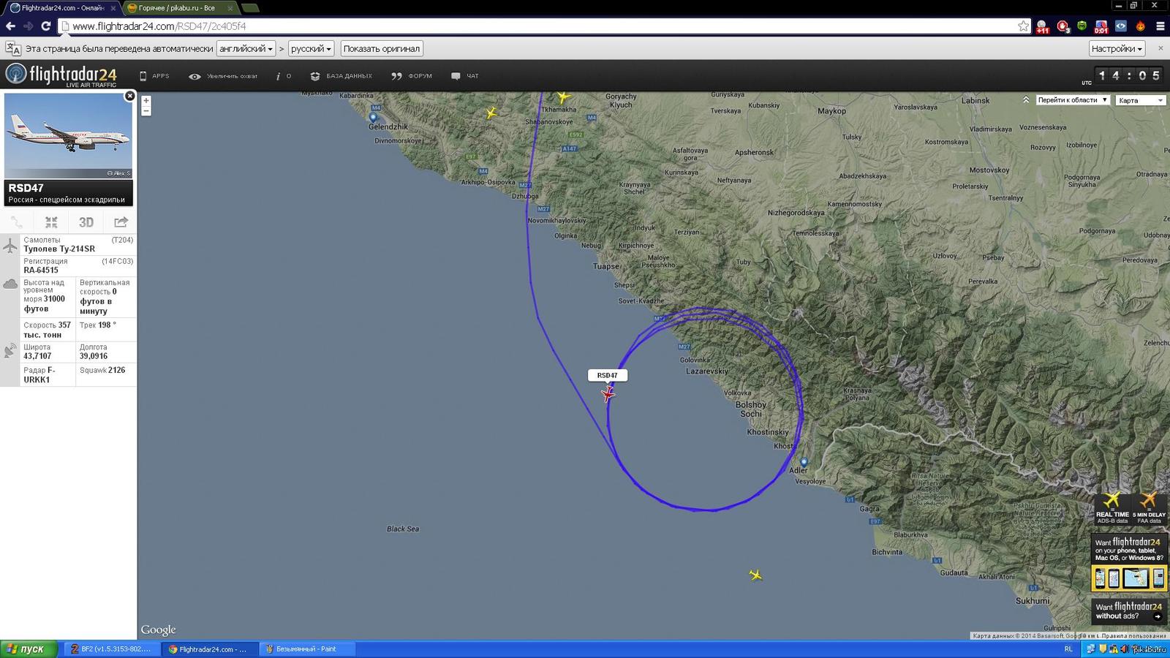The image size is (1170, 658).
Task: Close the RSD47 aircraft info panel
Action: click(x=129, y=96)
